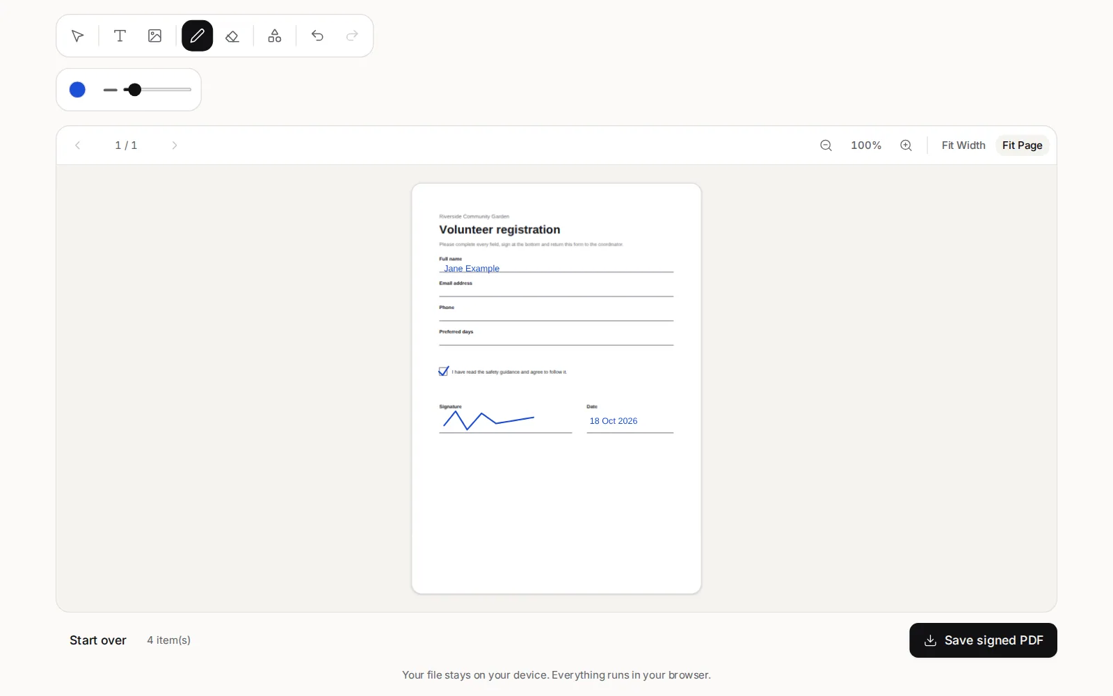The height and width of the screenshot is (696, 1113).
Task: Switch to Fit Page view
Action: [x=1022, y=145]
